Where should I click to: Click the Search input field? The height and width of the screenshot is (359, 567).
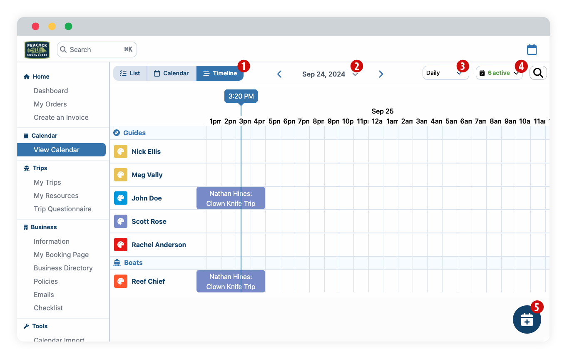(x=97, y=50)
